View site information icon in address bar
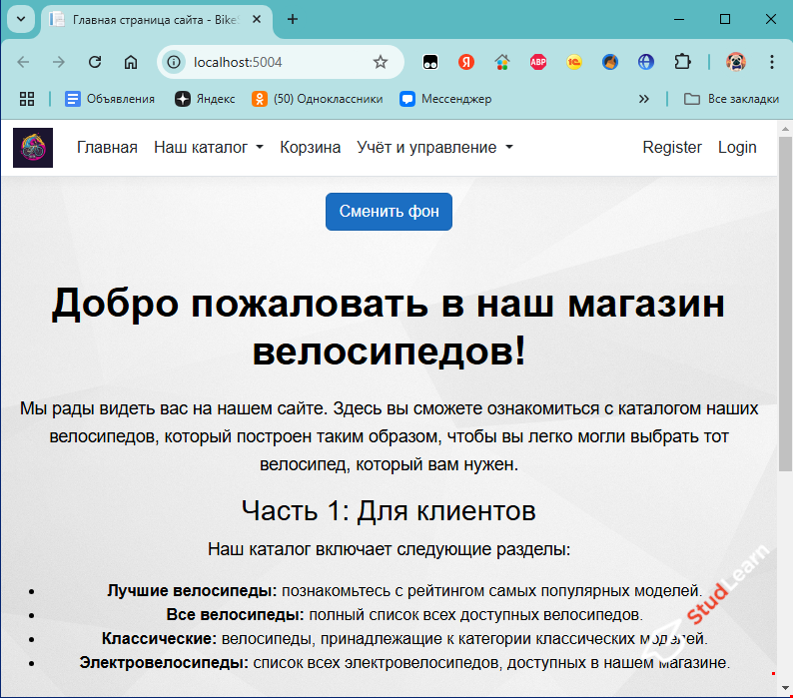 [174, 62]
